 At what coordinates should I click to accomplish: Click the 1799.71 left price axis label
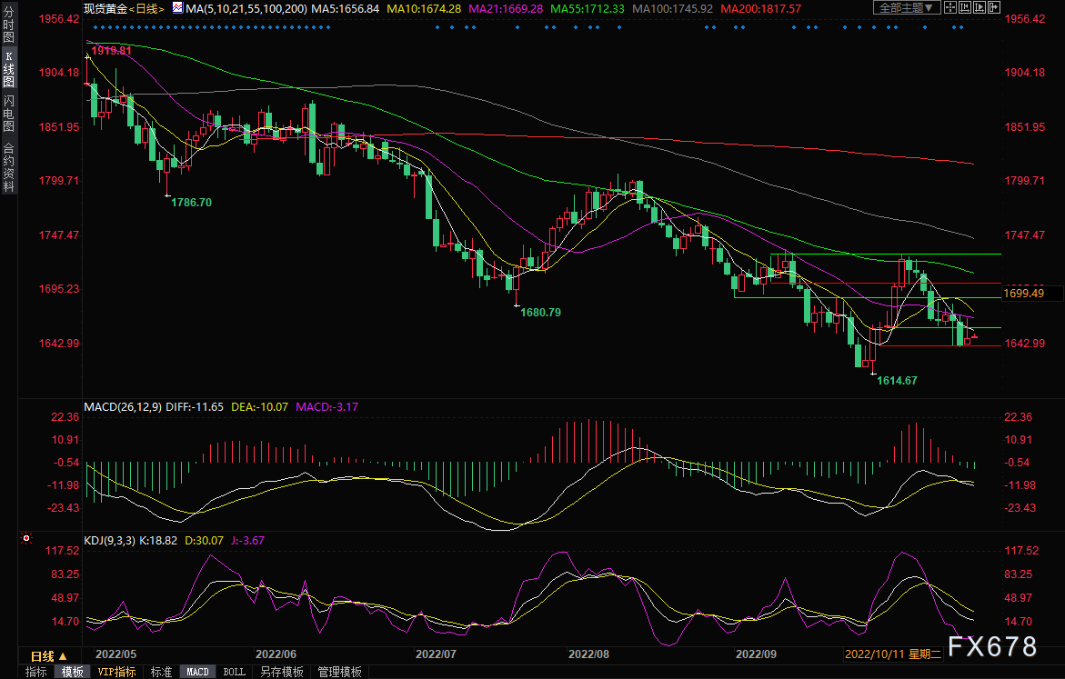click(x=59, y=181)
